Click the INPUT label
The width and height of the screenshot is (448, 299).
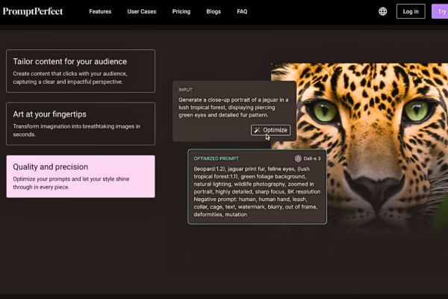[185, 90]
